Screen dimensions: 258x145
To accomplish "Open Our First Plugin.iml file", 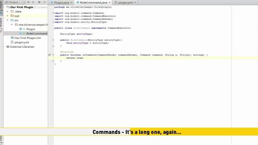I will [x=27, y=38].
